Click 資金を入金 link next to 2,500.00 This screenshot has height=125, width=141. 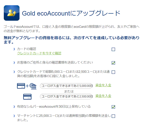103,96
